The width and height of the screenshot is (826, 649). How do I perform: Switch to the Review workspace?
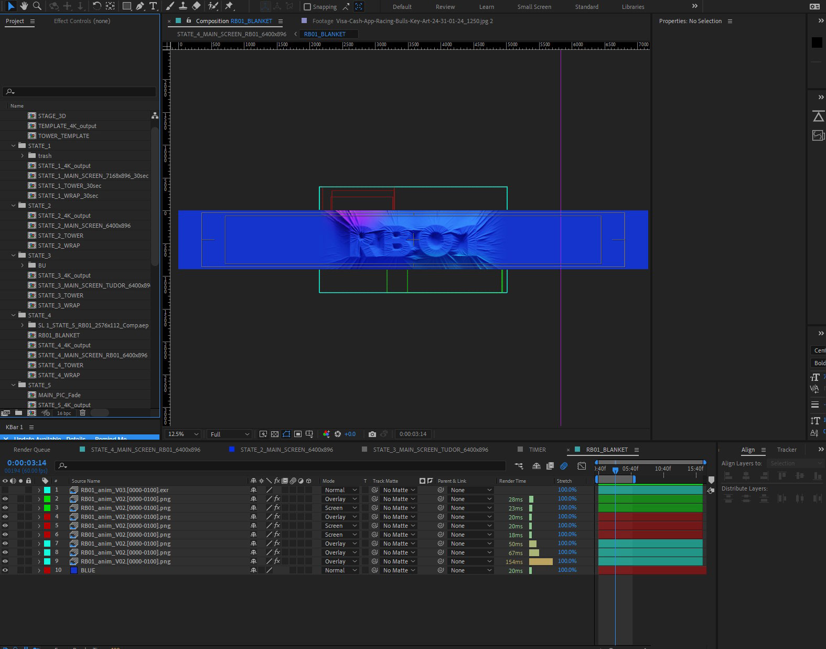pos(445,7)
